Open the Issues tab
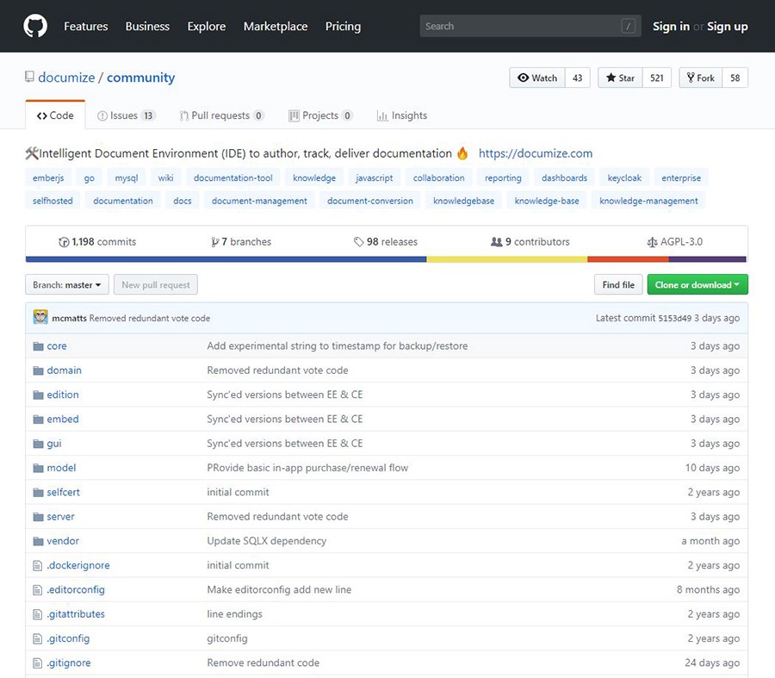Viewport: 775px width, 678px height. tap(125, 115)
